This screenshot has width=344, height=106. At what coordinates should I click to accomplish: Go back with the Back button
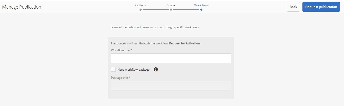293,7
